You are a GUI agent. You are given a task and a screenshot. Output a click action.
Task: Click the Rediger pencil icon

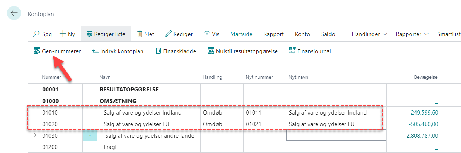tap(168, 34)
